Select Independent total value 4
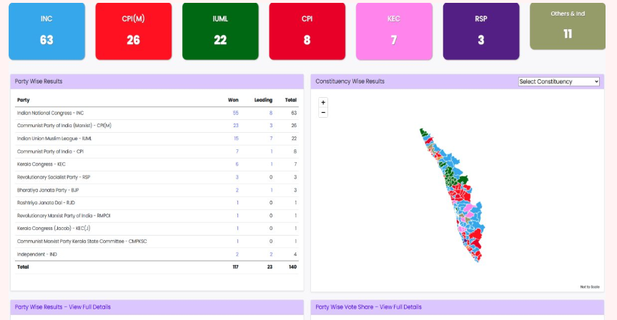The height and width of the screenshot is (320, 617). (x=295, y=254)
